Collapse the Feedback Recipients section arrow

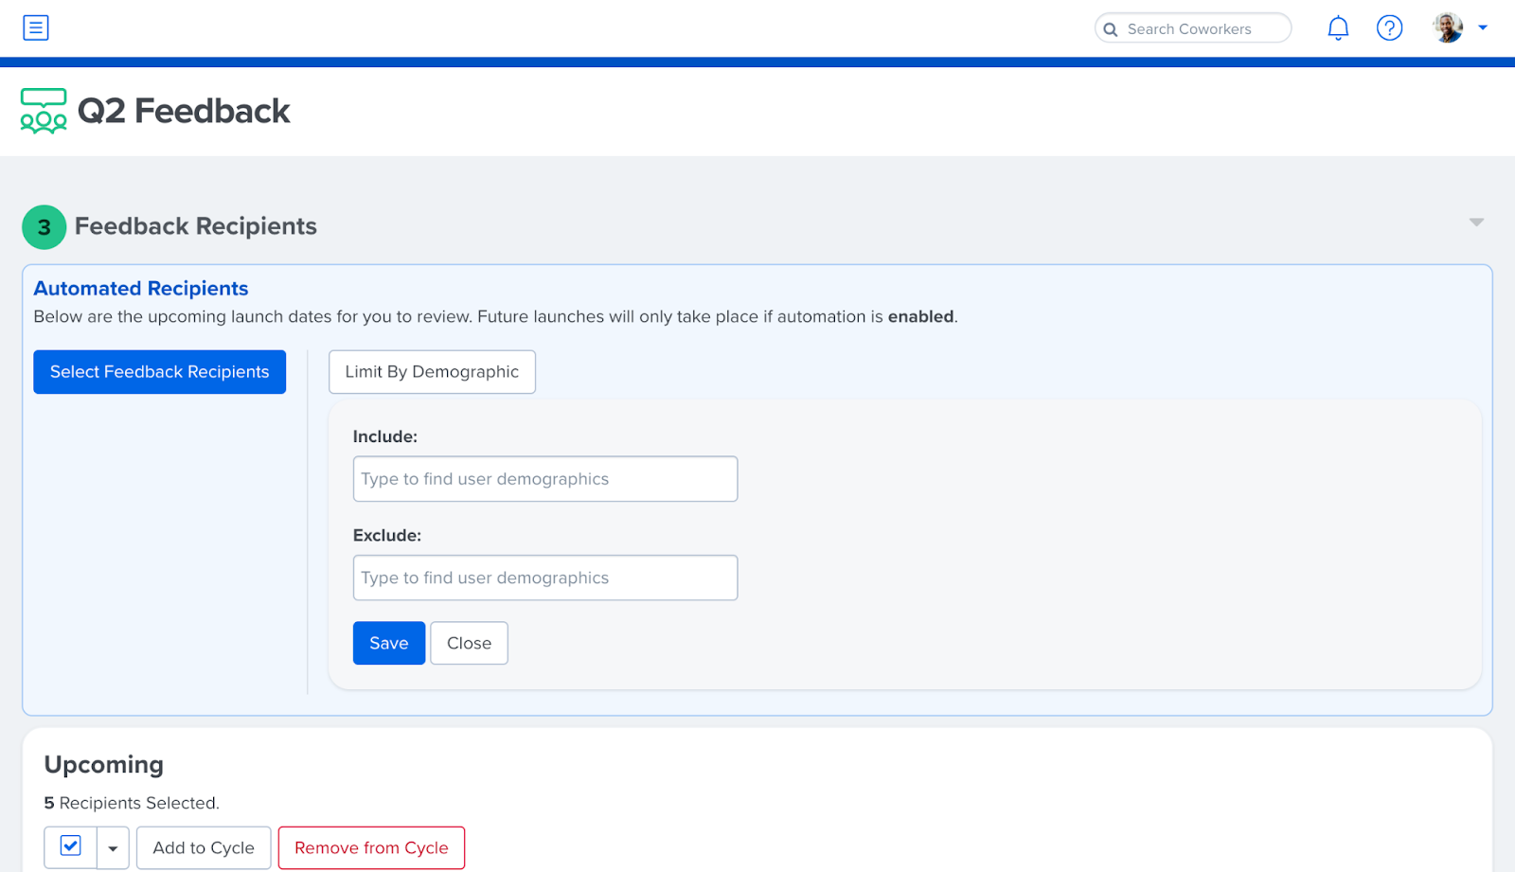pyautogui.click(x=1476, y=222)
